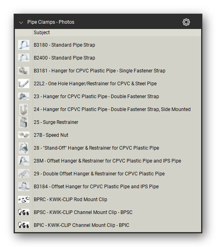Open the 22L2 one hole hanger thumbnail
The height and width of the screenshot is (247, 216).
[24, 84]
